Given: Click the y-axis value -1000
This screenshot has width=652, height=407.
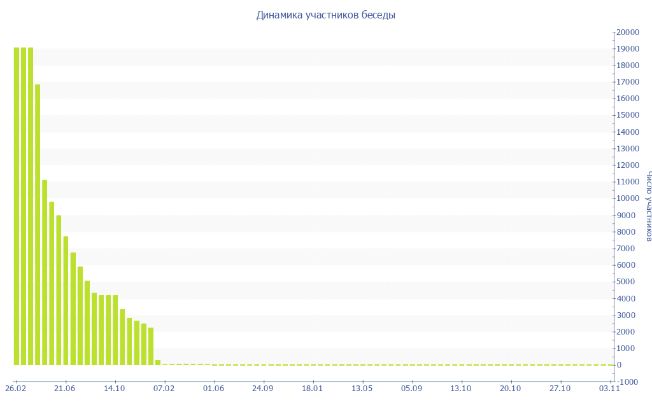Looking at the screenshot, I should click(627, 382).
